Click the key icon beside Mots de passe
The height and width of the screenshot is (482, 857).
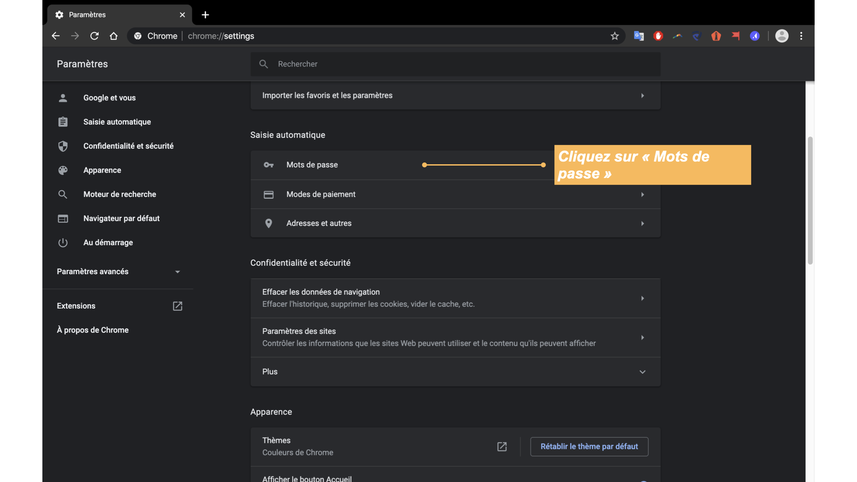click(269, 165)
